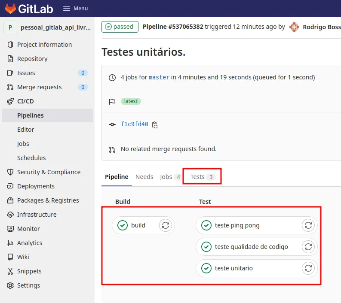Open Deployments section
This screenshot has width=341, height=303.
tap(36, 186)
